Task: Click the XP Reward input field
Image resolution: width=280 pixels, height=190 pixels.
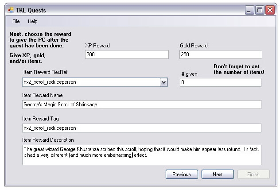Action: coord(126,54)
